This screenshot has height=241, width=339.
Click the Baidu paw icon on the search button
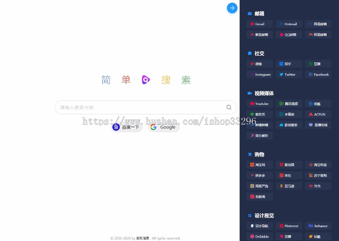[116, 127]
